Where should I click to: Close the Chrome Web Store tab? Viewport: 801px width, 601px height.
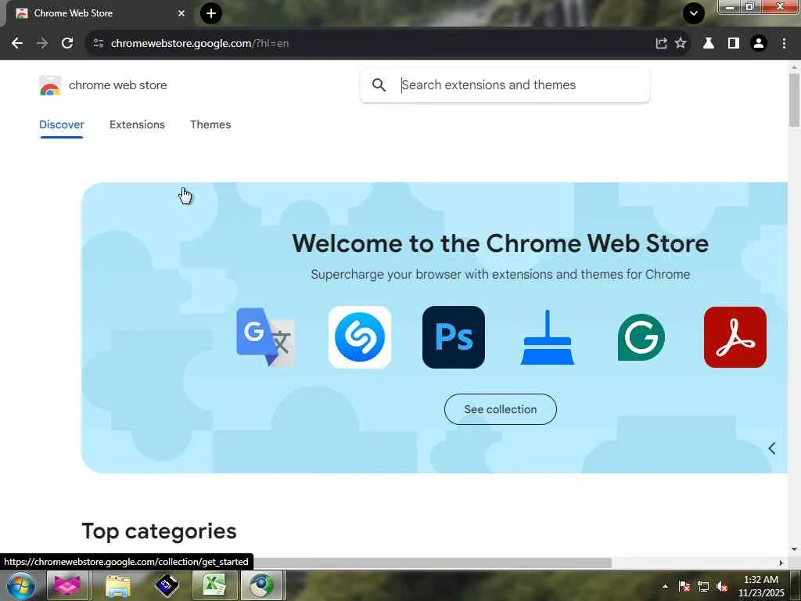tap(181, 13)
